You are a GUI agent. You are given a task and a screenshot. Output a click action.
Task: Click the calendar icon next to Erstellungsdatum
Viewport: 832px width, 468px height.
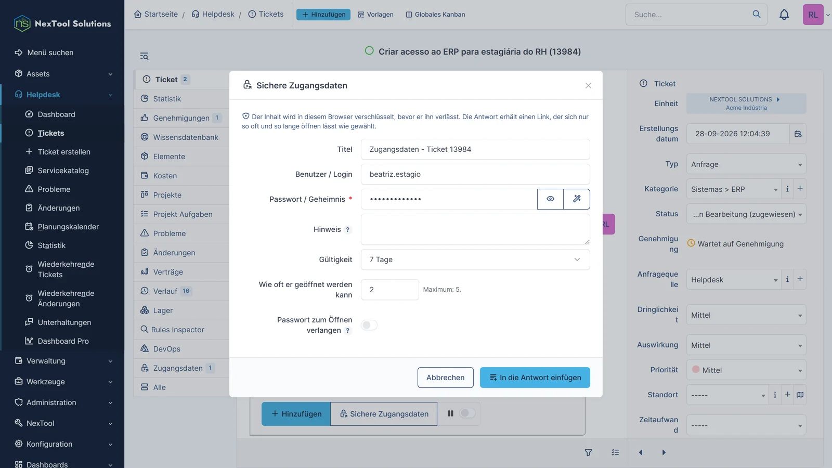click(798, 134)
